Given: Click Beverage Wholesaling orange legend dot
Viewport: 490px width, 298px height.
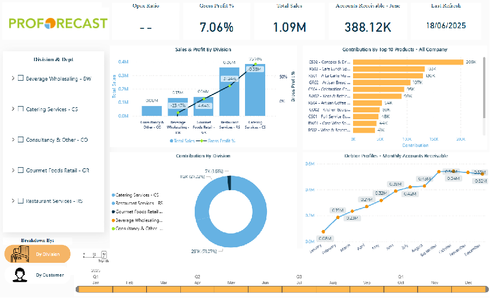Looking at the screenshot, I should (x=112, y=220).
